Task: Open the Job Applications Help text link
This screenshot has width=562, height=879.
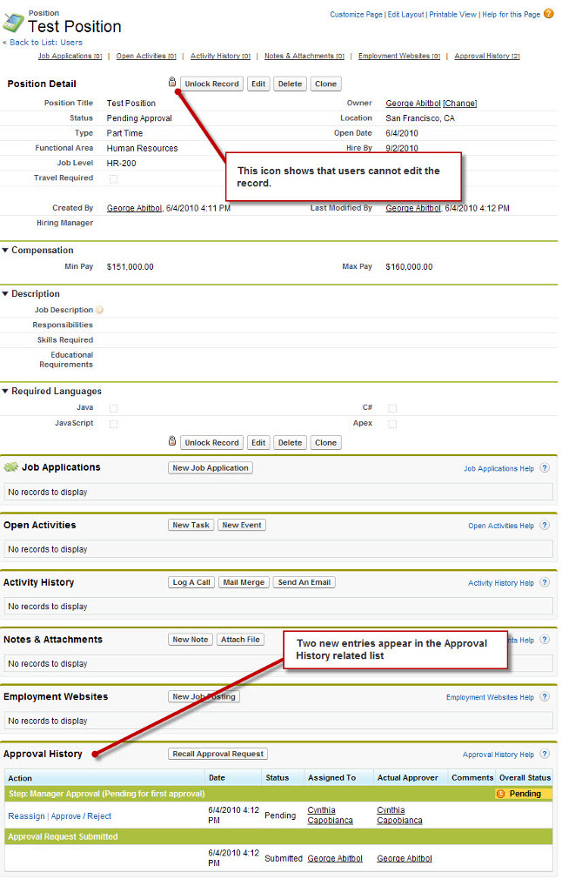Action: [498, 468]
